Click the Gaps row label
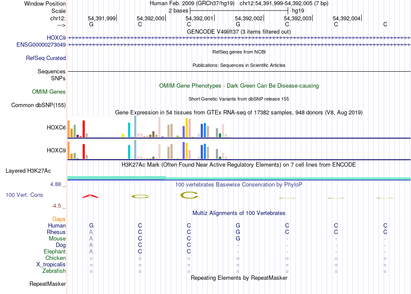 59,219
